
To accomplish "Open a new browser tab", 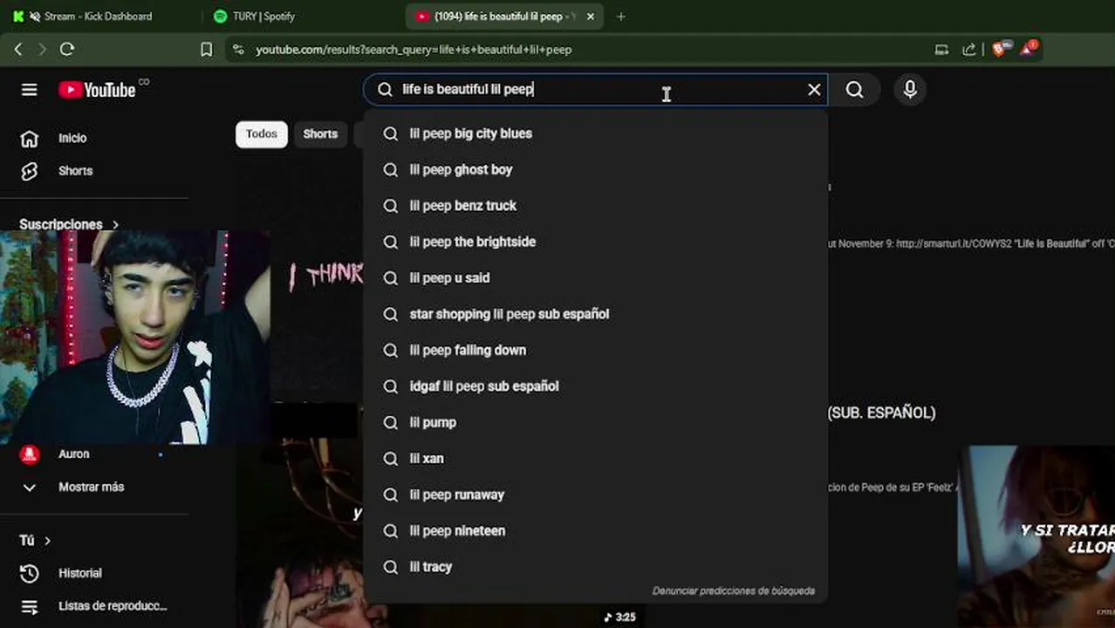I will pyautogui.click(x=621, y=17).
